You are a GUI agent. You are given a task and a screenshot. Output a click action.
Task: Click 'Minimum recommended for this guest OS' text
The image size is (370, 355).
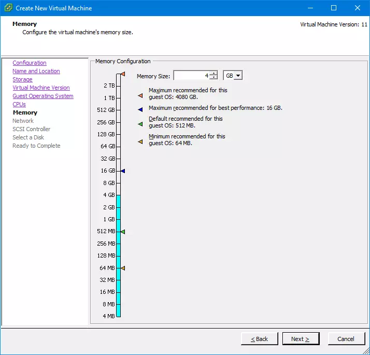tap(187, 140)
